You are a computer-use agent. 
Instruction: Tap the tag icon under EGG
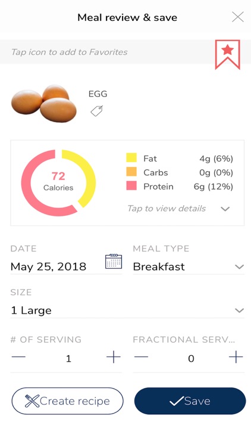97,111
